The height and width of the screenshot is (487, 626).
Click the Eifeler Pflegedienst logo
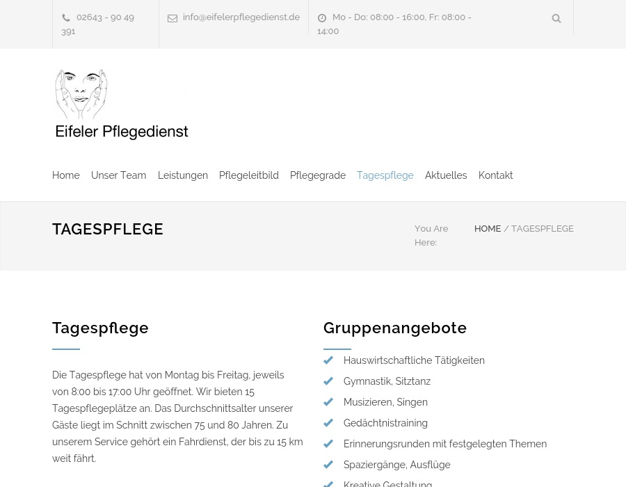pos(122,104)
